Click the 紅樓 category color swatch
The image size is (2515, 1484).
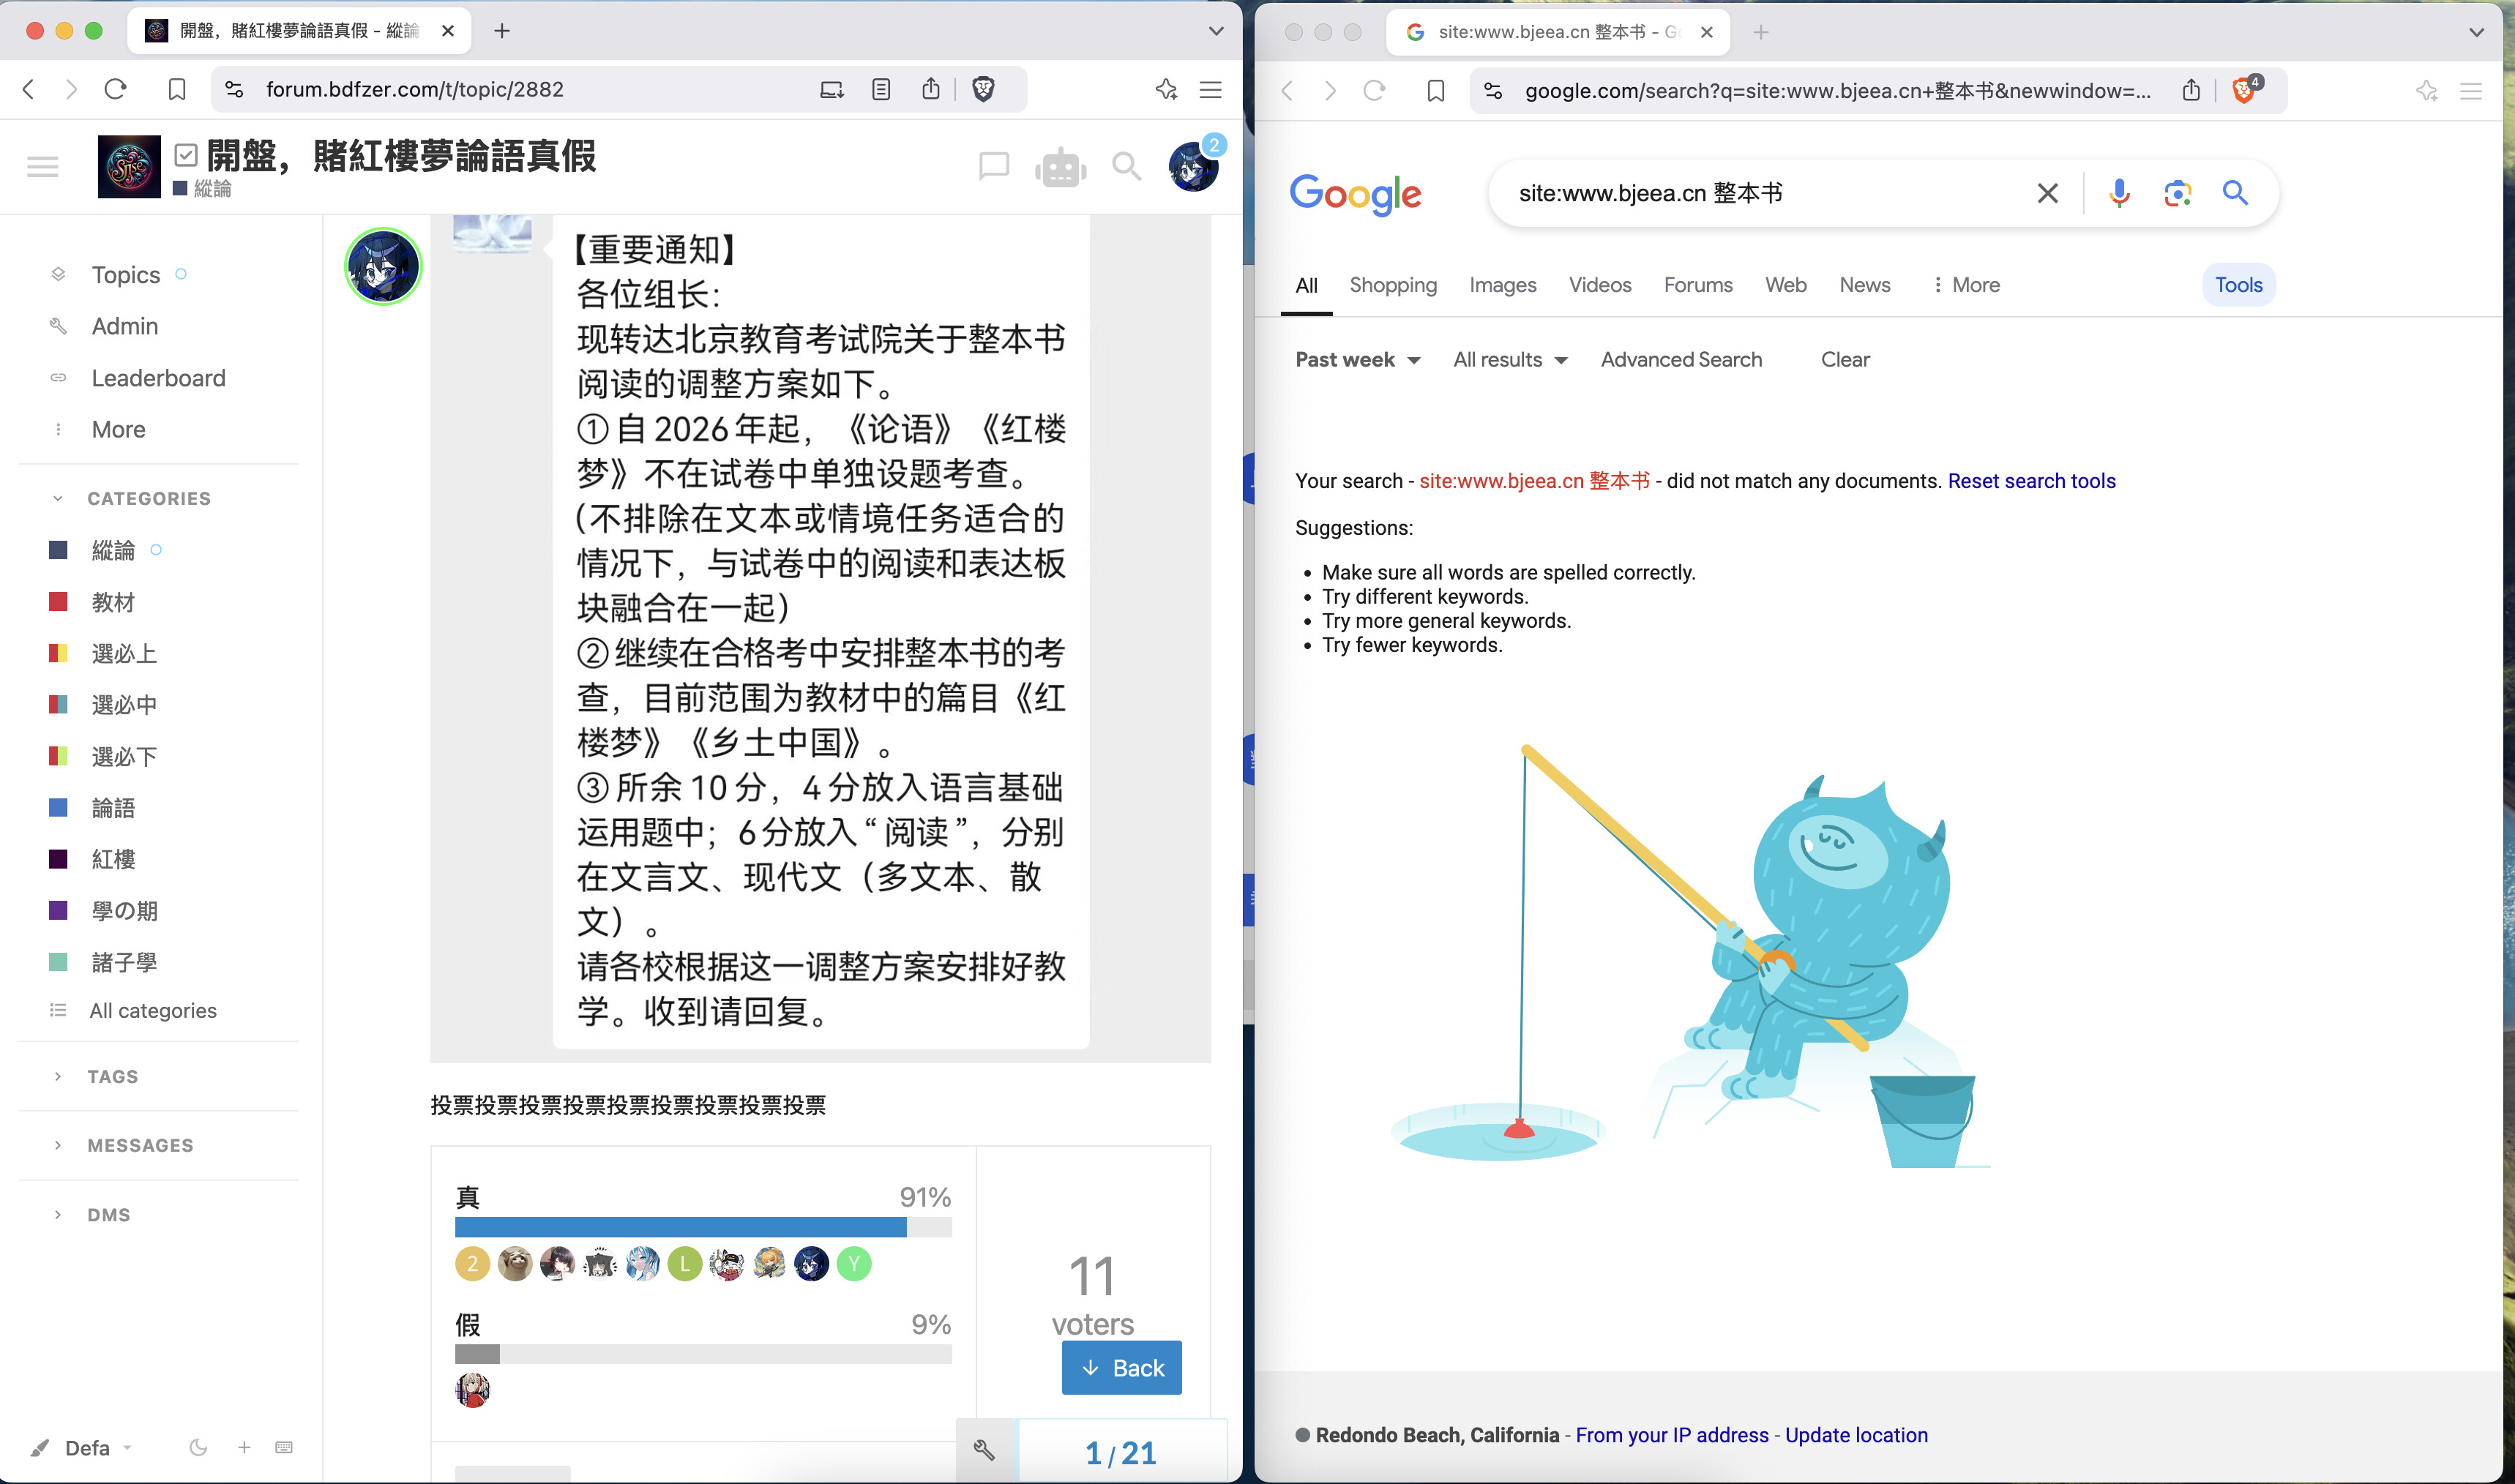[x=58, y=859]
